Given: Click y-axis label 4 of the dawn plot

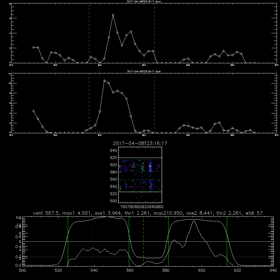Looking at the screenshot, I should [10, 33].
